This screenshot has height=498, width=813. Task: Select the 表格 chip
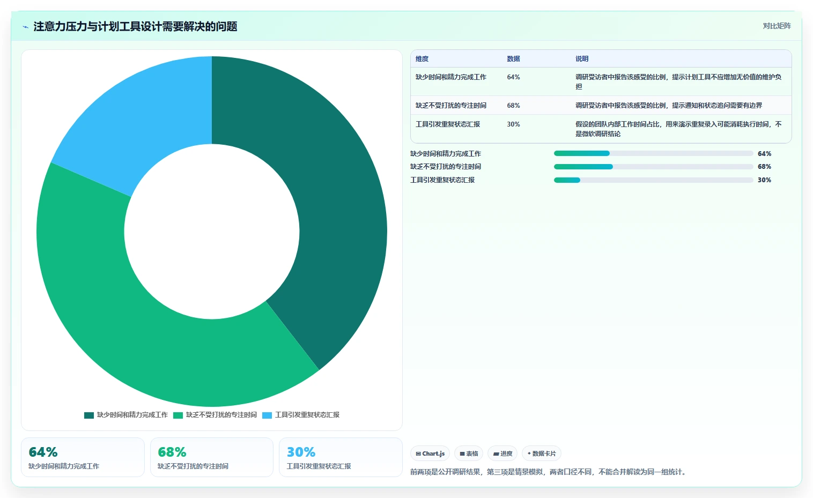tap(469, 454)
